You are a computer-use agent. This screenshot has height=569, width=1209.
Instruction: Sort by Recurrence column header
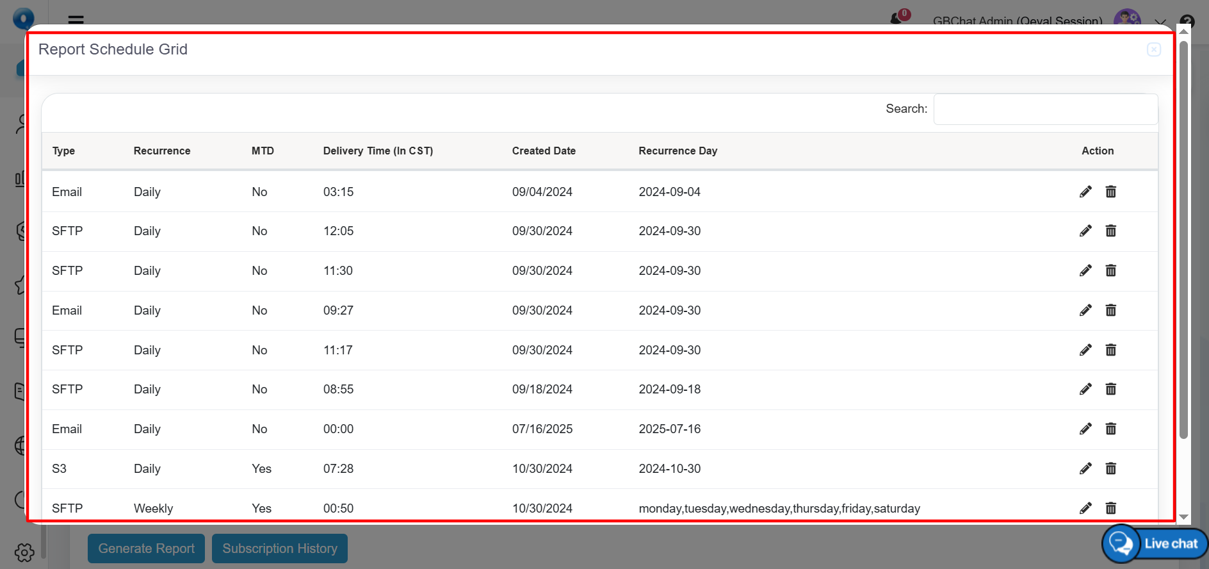[162, 151]
